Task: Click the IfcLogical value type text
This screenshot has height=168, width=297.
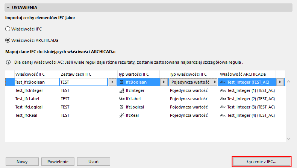Action: point(135,107)
